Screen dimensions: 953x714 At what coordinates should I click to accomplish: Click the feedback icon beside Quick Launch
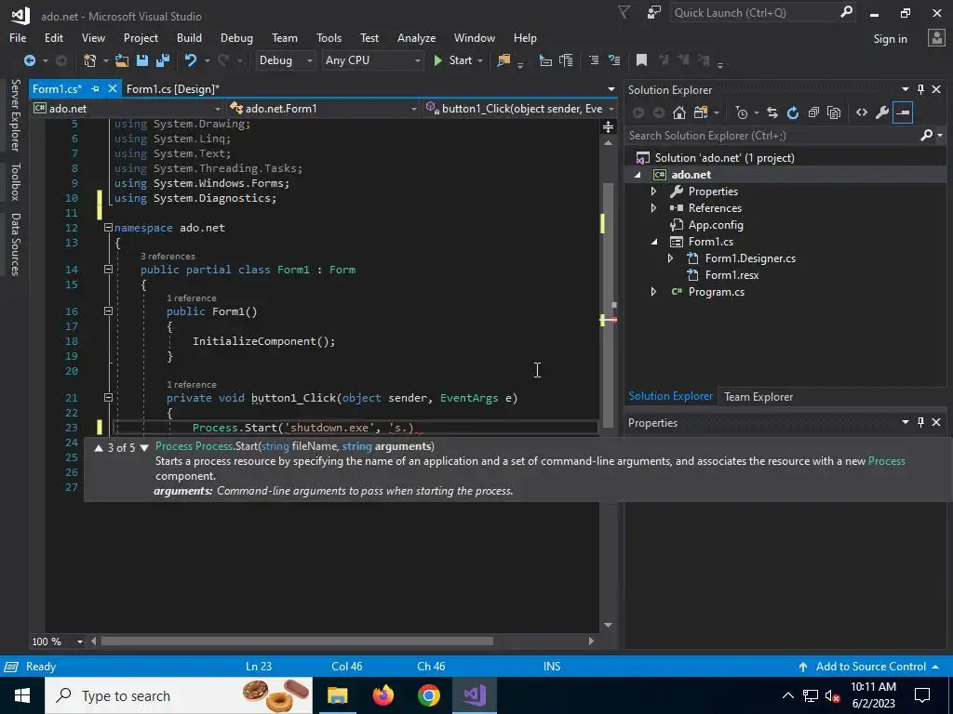click(654, 12)
